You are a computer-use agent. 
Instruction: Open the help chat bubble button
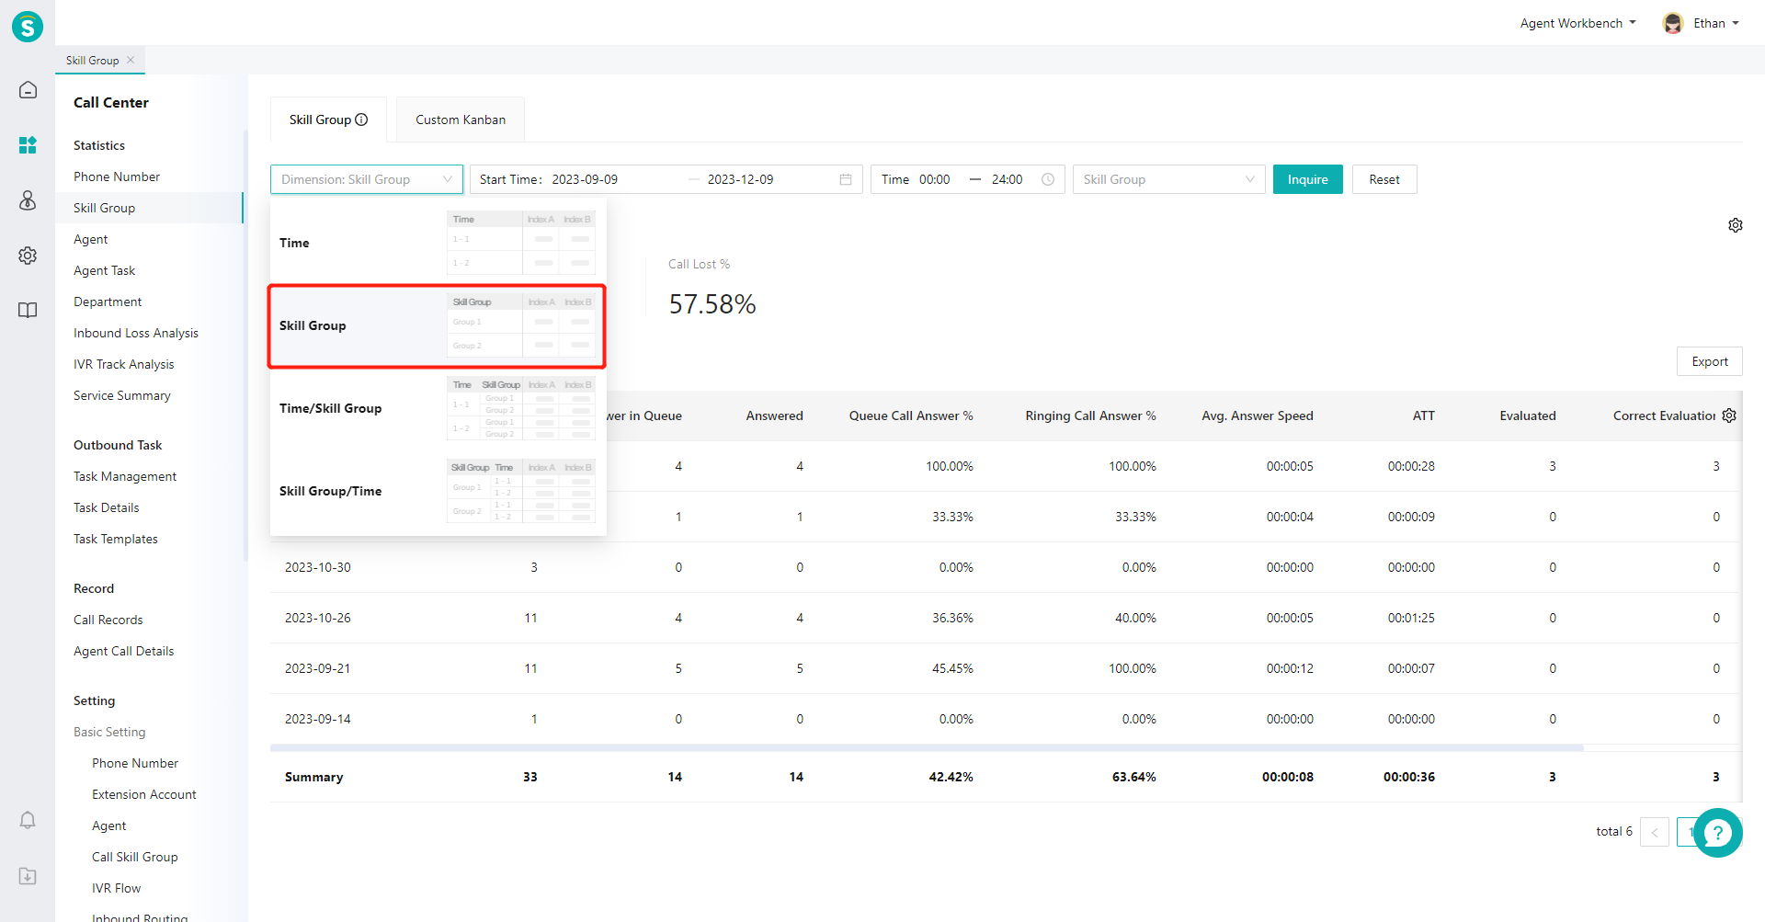click(x=1717, y=833)
